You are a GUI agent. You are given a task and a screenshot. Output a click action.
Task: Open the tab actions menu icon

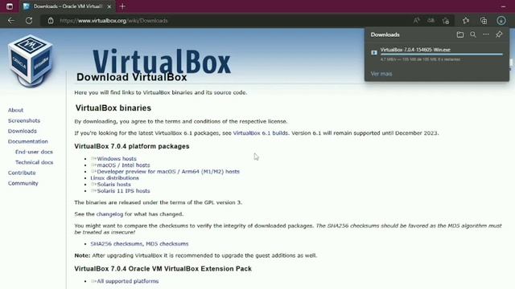click(10, 6)
